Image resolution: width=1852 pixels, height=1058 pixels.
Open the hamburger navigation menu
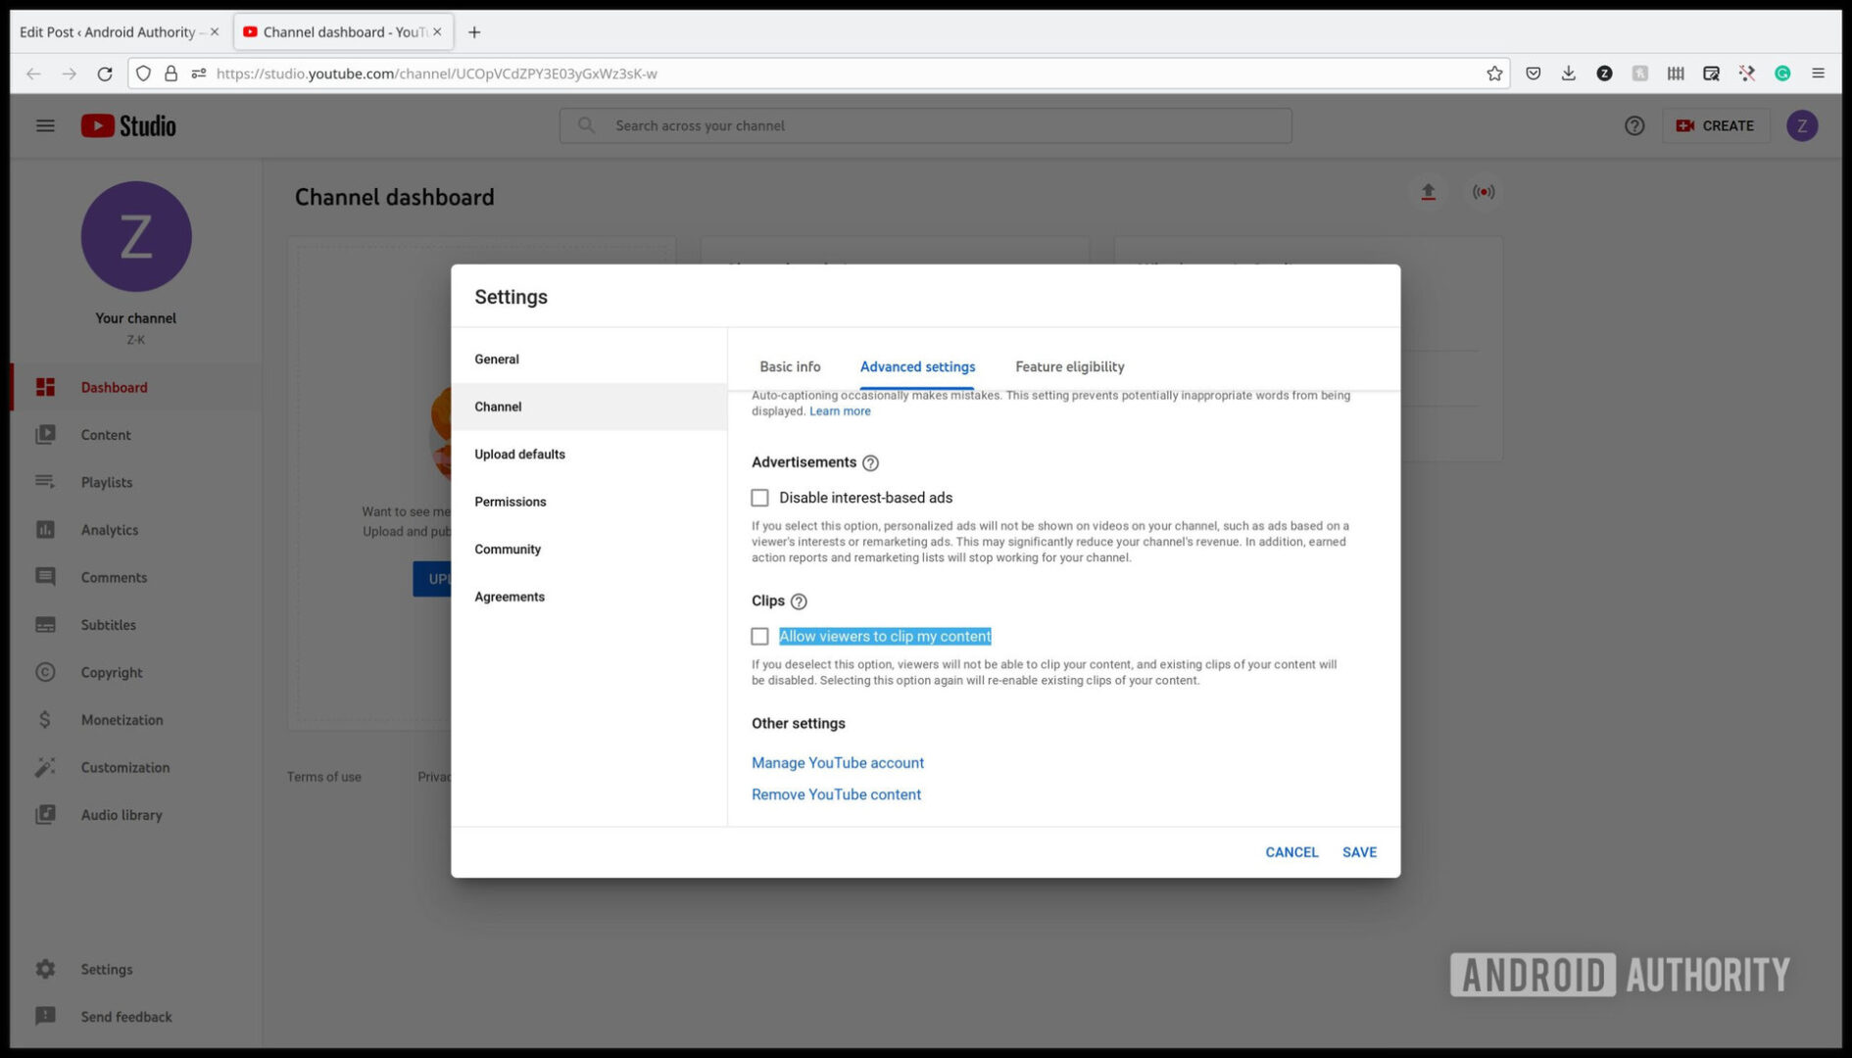click(x=44, y=125)
